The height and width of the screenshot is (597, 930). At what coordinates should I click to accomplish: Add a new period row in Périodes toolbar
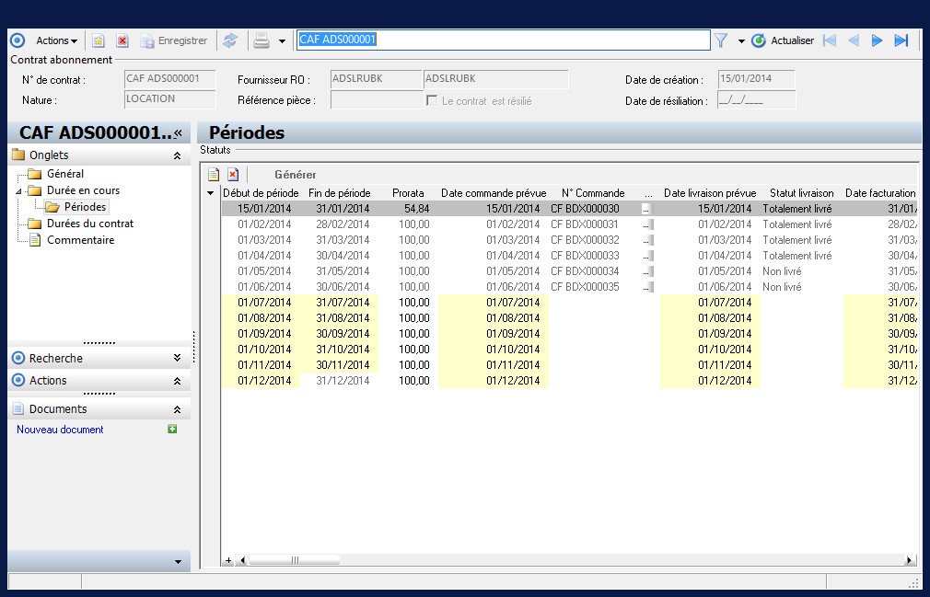point(214,174)
